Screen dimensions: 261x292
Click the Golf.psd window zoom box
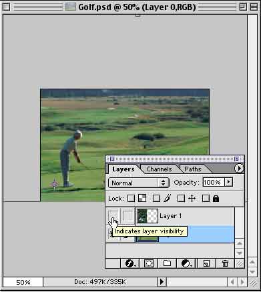pyautogui.click(x=243, y=7)
